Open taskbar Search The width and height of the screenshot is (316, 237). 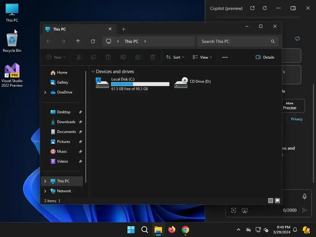coord(144,230)
